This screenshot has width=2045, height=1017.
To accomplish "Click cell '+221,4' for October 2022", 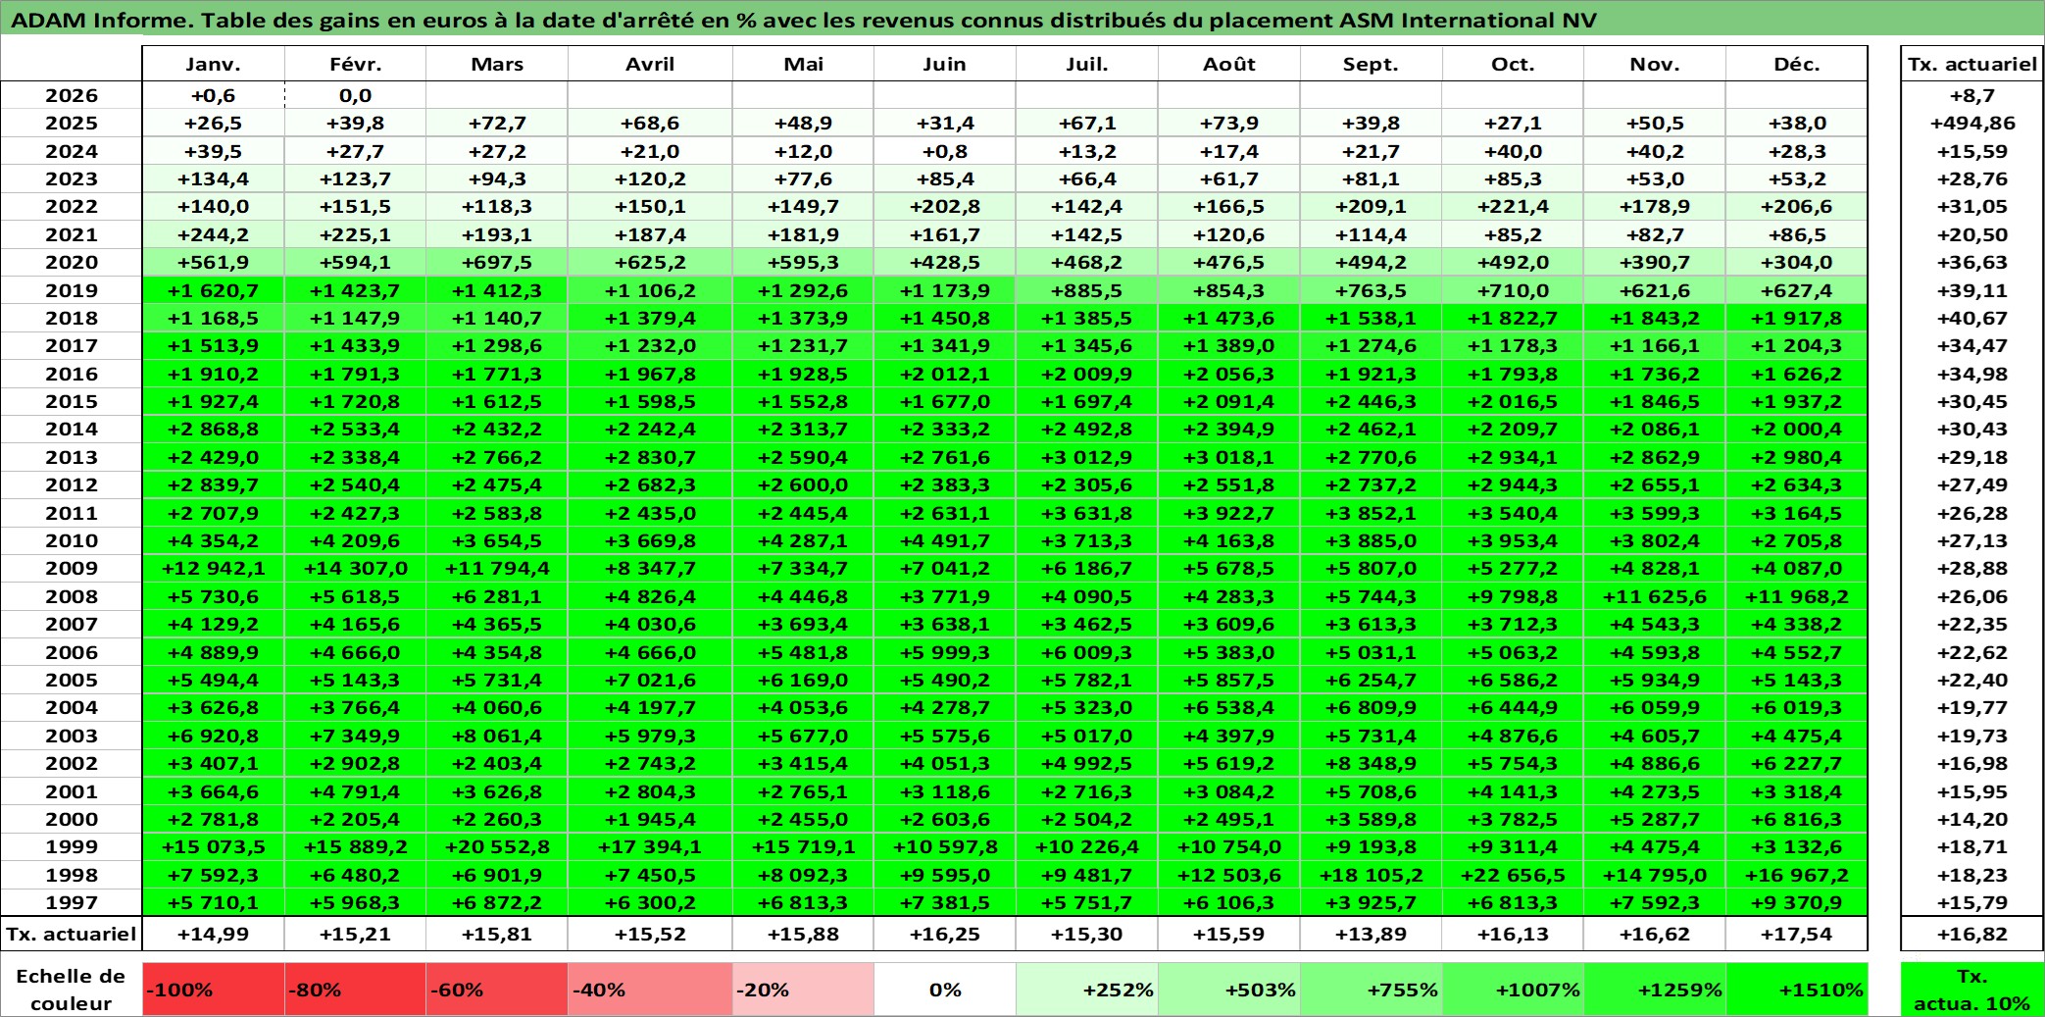I will coord(1513,206).
